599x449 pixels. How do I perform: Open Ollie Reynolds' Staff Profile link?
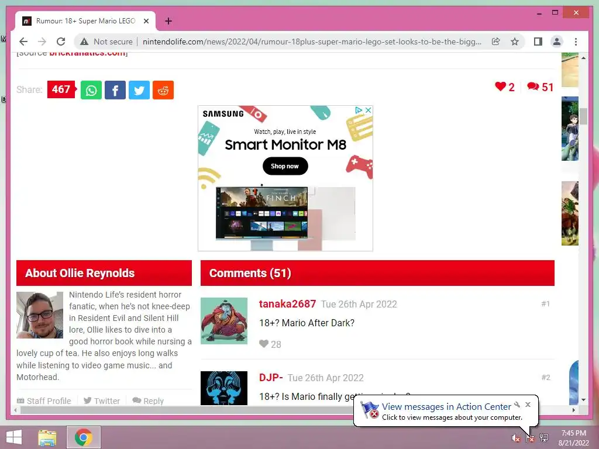44,401
